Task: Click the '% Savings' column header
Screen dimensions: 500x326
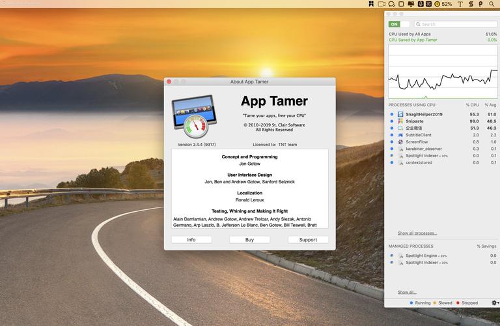Action: (486, 246)
